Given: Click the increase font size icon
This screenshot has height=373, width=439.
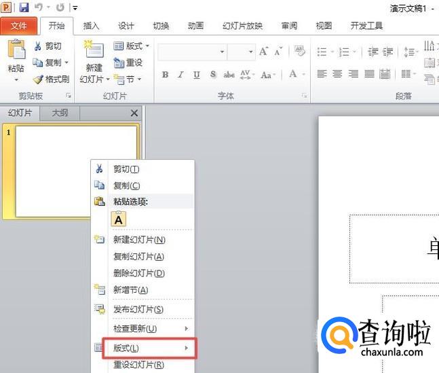Looking at the screenshot, I should 263,51.
